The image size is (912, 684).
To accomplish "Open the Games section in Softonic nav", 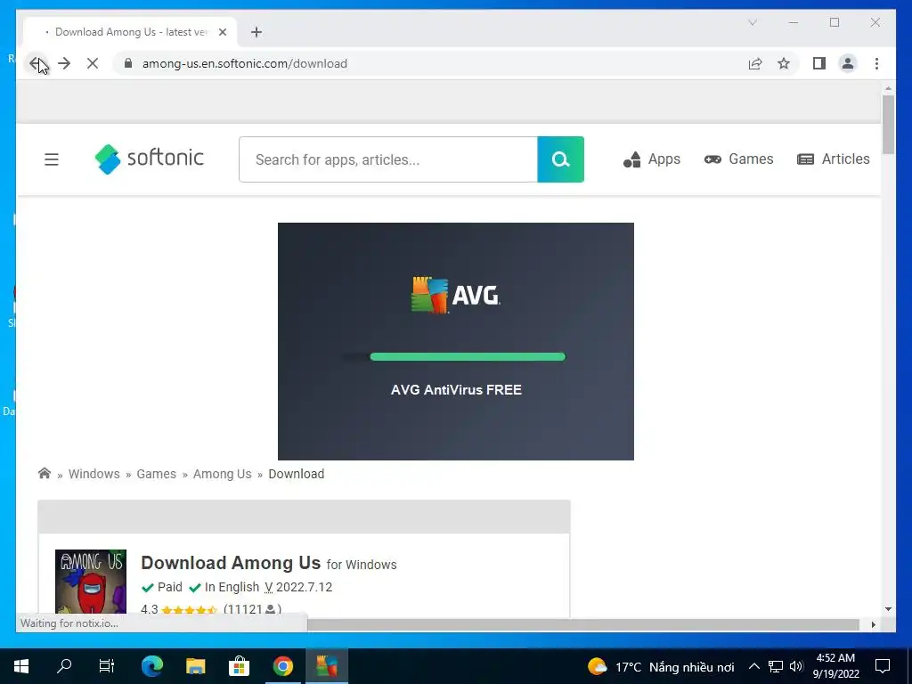I will pyautogui.click(x=738, y=159).
